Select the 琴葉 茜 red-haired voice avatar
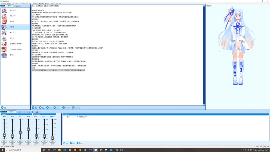This screenshot has height=152, width=270. pos(4,21)
